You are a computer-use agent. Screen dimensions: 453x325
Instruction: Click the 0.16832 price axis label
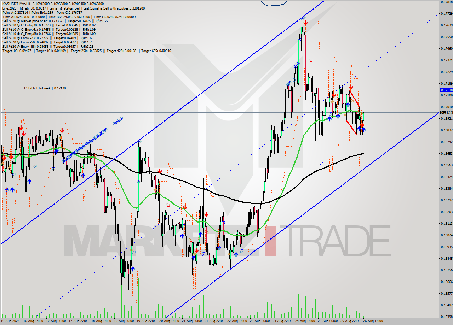coord(447,130)
